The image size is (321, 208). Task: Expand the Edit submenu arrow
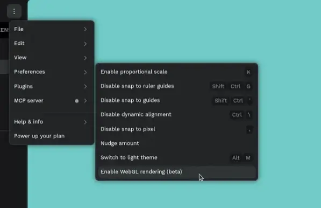[x=85, y=44]
